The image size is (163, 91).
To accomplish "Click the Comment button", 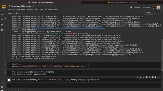I will point(135,8).
